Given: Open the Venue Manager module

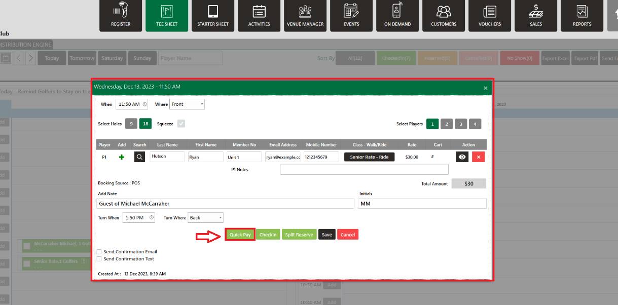Looking at the screenshot, I should click(305, 16).
